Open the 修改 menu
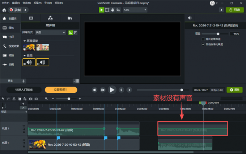 27,3
